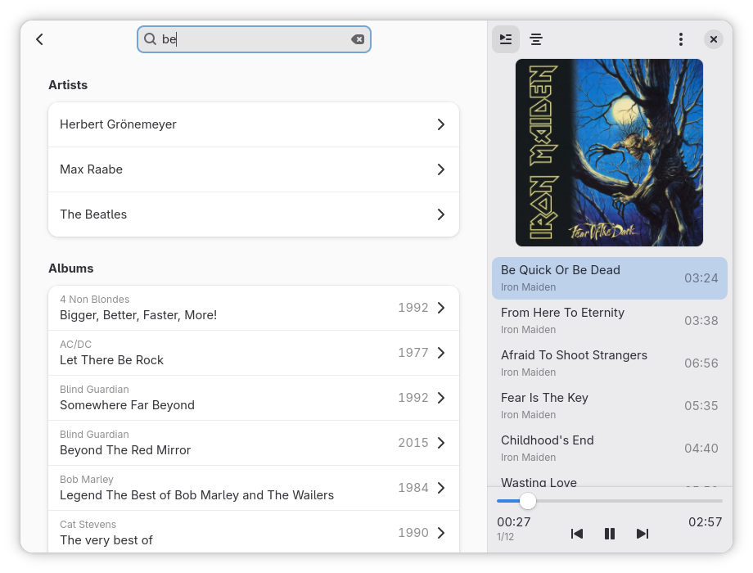Play From Here To Eternity track
The width and height of the screenshot is (753, 573).
tap(609, 321)
